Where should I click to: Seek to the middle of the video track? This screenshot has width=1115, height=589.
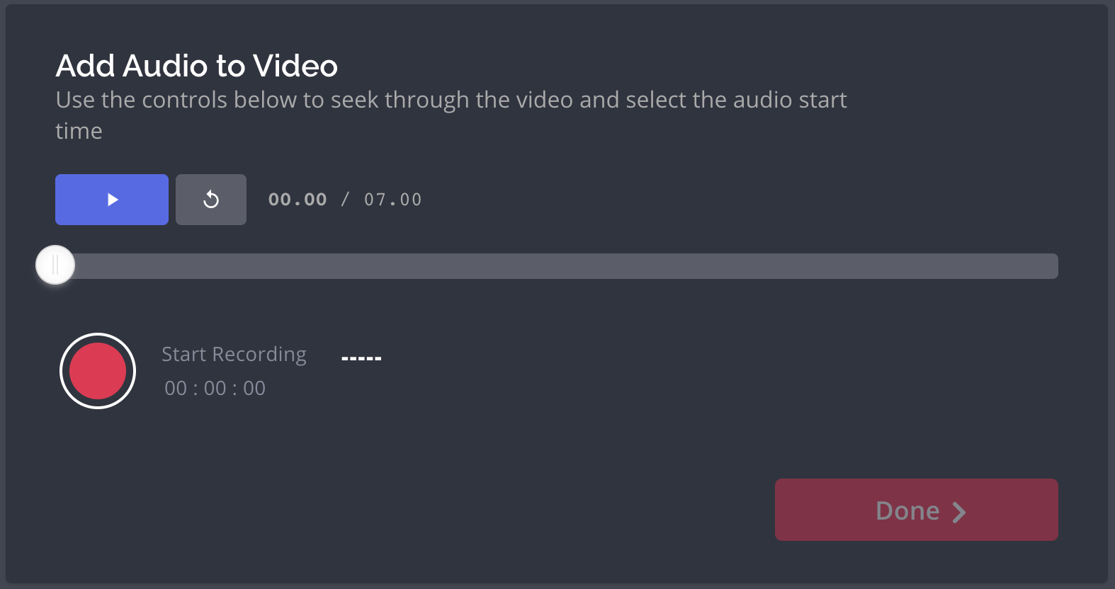[x=557, y=266]
